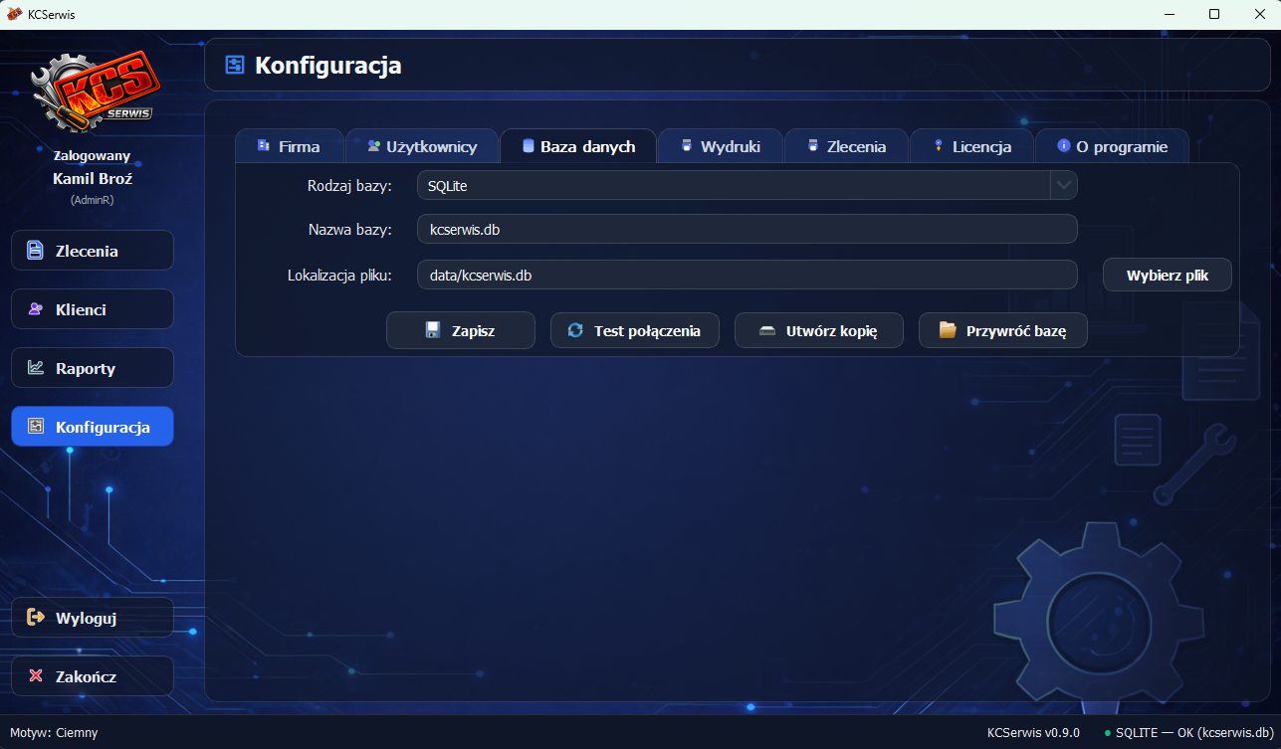Click the folder icon on Przywróć bazę
Viewport: 1281px width, 749px height.
(947, 331)
